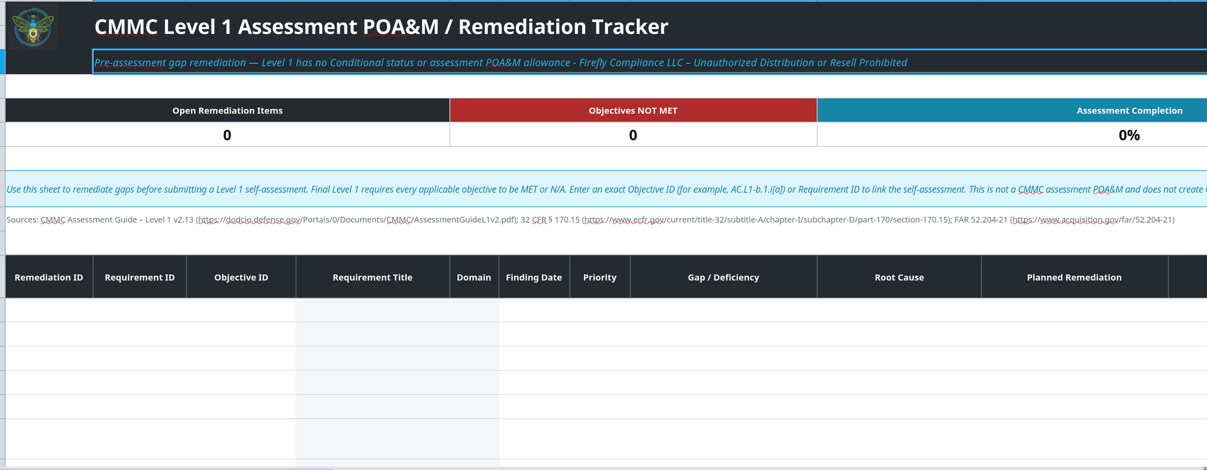Click the Open Remediation Items header

click(x=227, y=110)
